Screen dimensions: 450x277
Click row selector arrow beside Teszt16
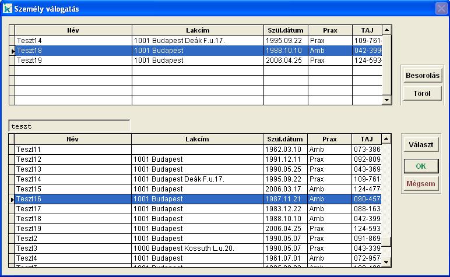coord(12,199)
